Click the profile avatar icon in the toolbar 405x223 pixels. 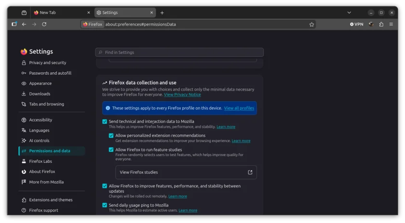(371, 24)
